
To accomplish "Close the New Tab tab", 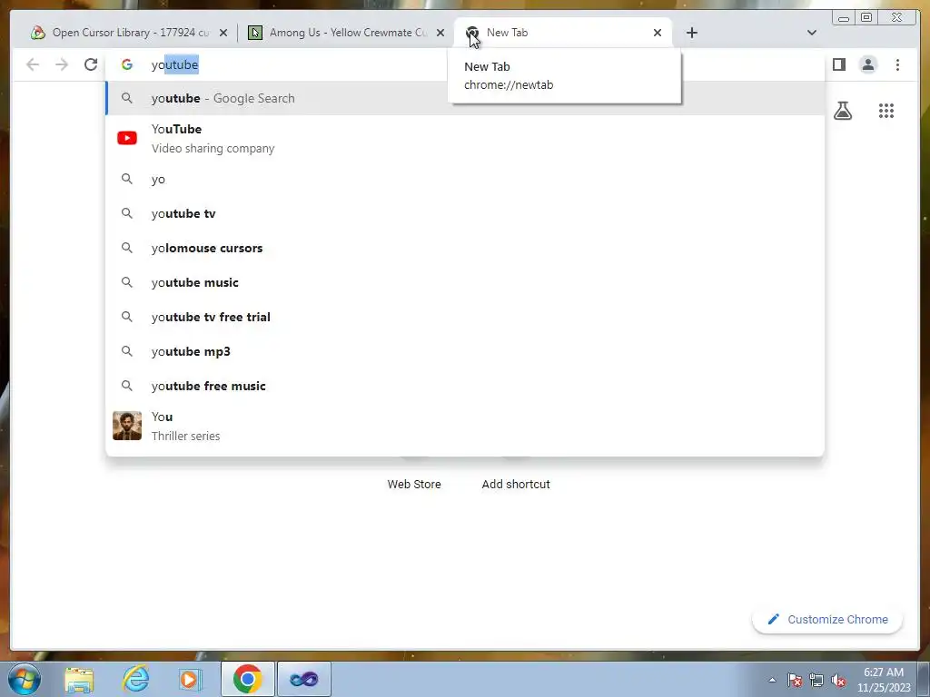I will pyautogui.click(x=658, y=33).
